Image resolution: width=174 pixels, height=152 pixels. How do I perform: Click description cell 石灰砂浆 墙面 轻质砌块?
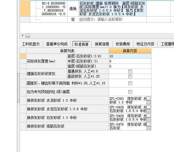(x=113, y=9)
